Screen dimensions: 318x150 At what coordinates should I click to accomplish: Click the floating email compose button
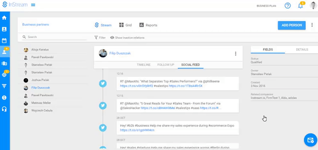(310, 140)
